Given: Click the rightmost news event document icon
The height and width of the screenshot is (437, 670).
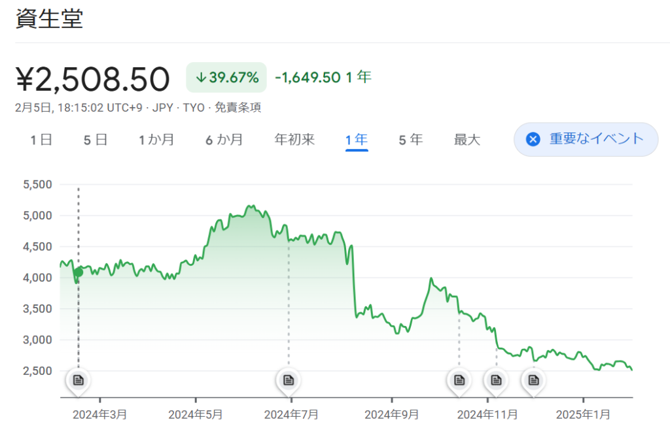Looking at the screenshot, I should click(534, 380).
